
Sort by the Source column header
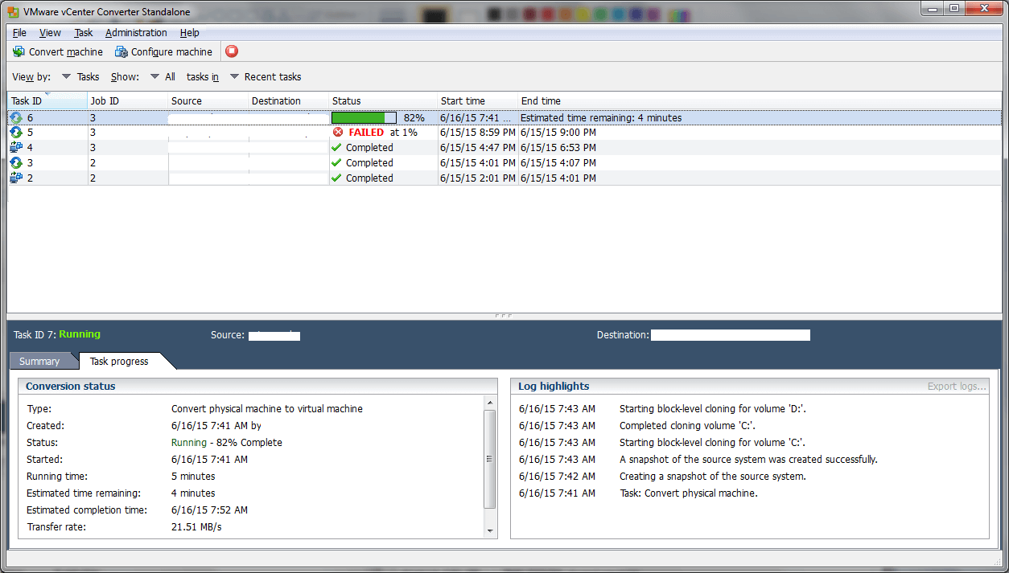[x=208, y=101]
